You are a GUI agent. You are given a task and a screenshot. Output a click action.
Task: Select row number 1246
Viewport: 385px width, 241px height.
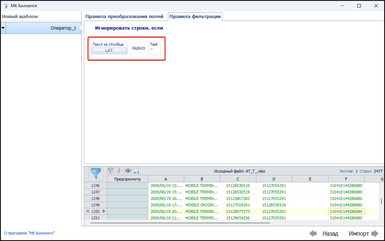click(96, 186)
